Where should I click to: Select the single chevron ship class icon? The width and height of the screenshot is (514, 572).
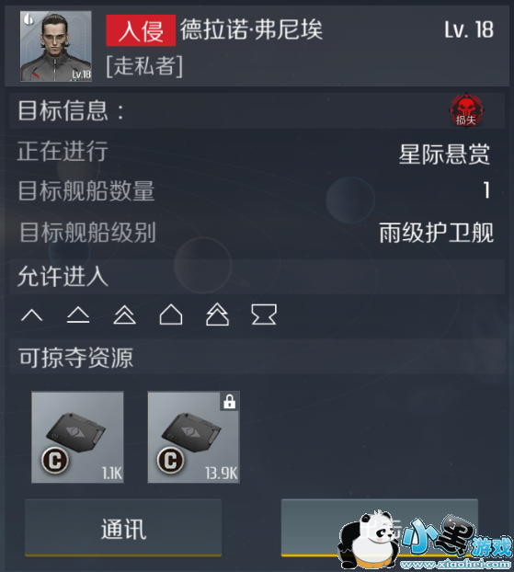click(x=32, y=315)
